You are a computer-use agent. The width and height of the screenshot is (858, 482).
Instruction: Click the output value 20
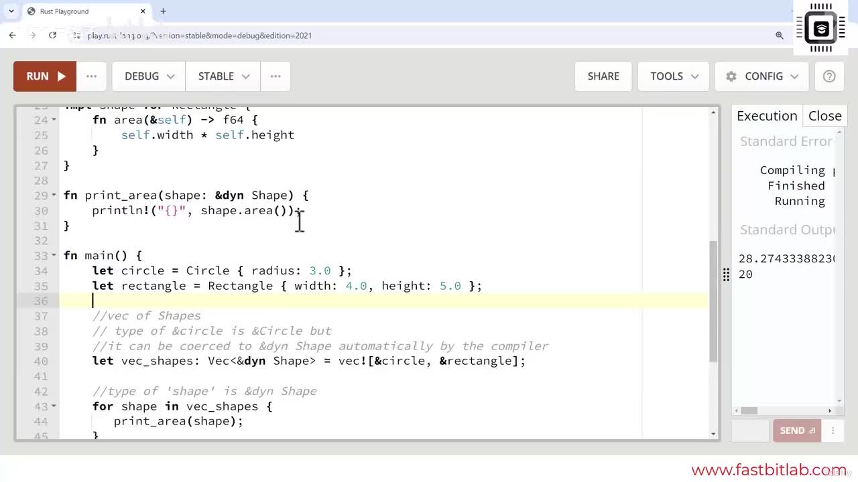click(745, 274)
